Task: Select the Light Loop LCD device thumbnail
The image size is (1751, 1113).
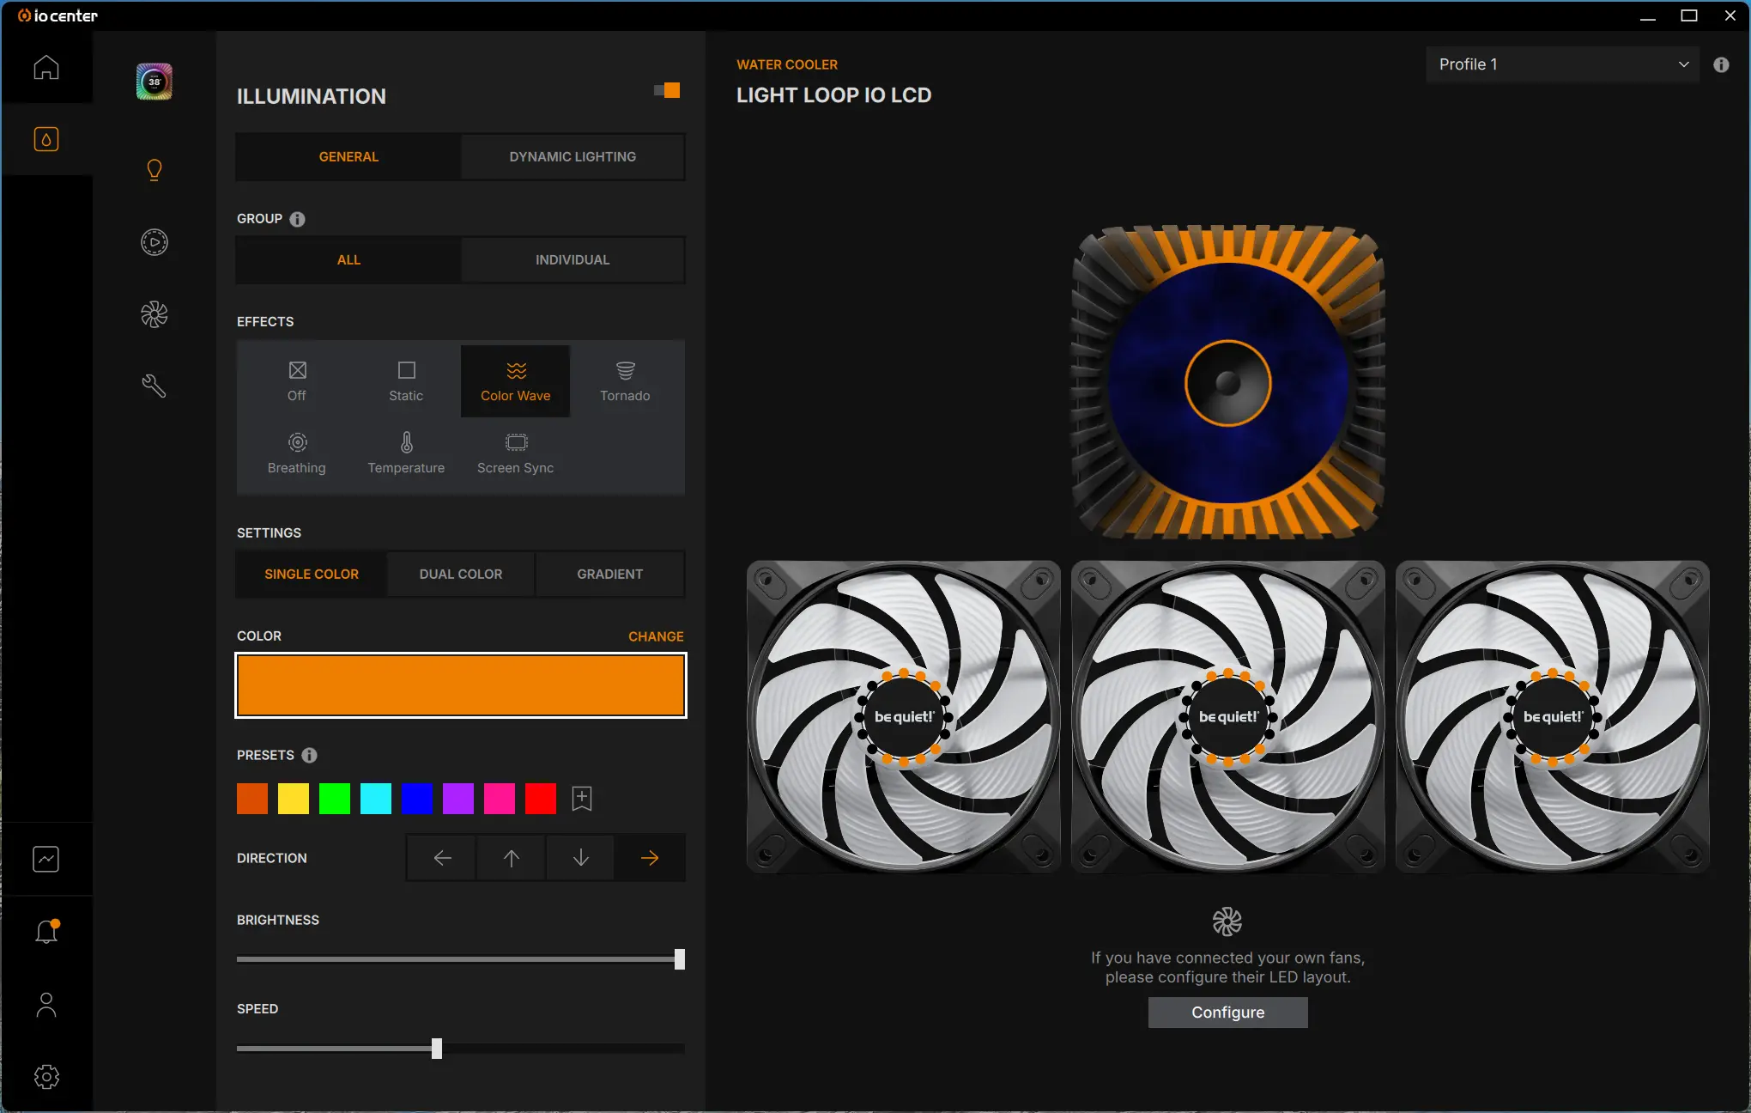Action: (x=154, y=82)
